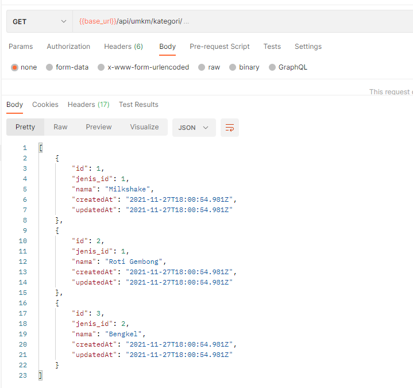This screenshot has width=413, height=388.
Task: Click the "Bengkel" value in the response
Action: click(123, 334)
